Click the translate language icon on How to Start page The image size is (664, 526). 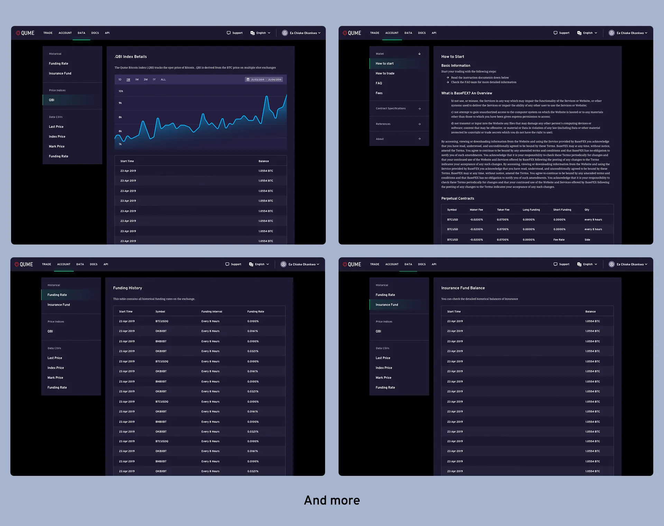coord(579,33)
